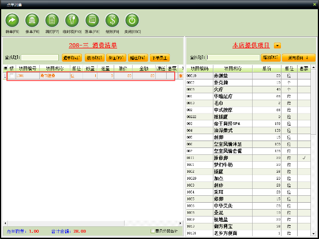Expand the orange dropdown beside 本店提供项目
319x239 pixels.
tap(277, 45)
